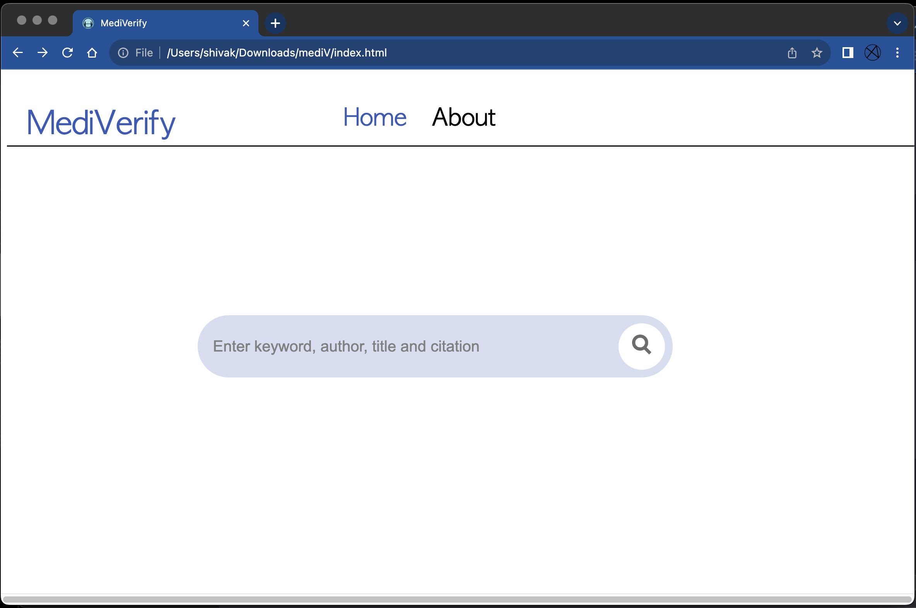This screenshot has width=916, height=608.
Task: Open the profile avatar icon
Action: (873, 53)
